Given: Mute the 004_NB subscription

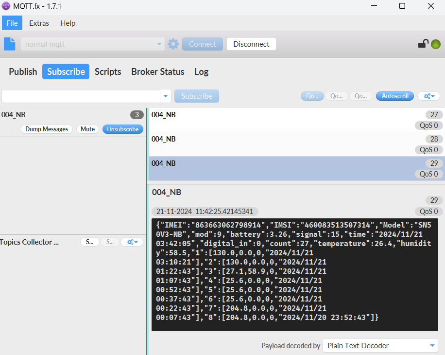Looking at the screenshot, I should tap(88, 129).
